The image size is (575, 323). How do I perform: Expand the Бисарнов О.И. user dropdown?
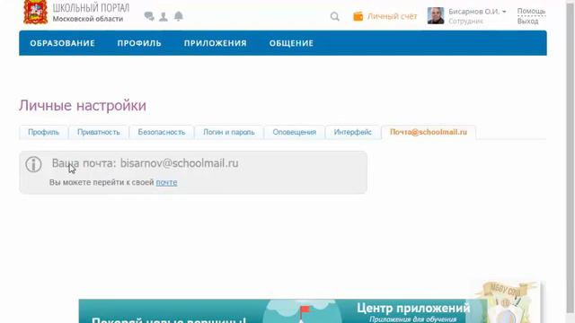coord(477,12)
